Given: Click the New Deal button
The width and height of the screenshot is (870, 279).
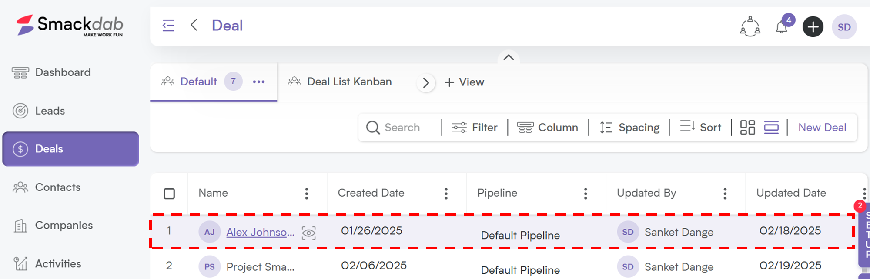Looking at the screenshot, I should tap(822, 128).
